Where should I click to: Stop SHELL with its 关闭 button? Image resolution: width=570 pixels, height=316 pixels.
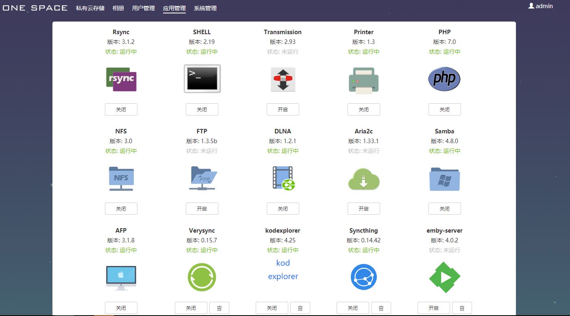pyautogui.click(x=202, y=109)
